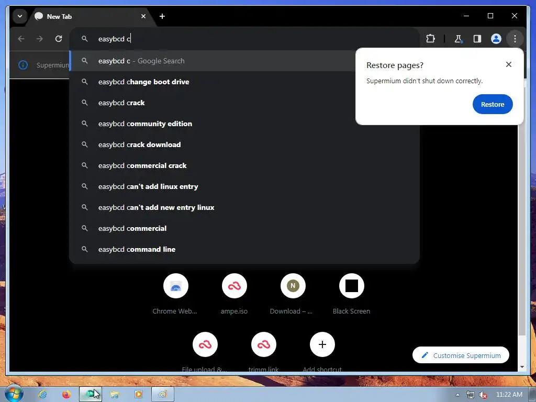Screen dimensions: 536x402
Task: Click the scrollbar down arrow
Action: (x=522, y=367)
